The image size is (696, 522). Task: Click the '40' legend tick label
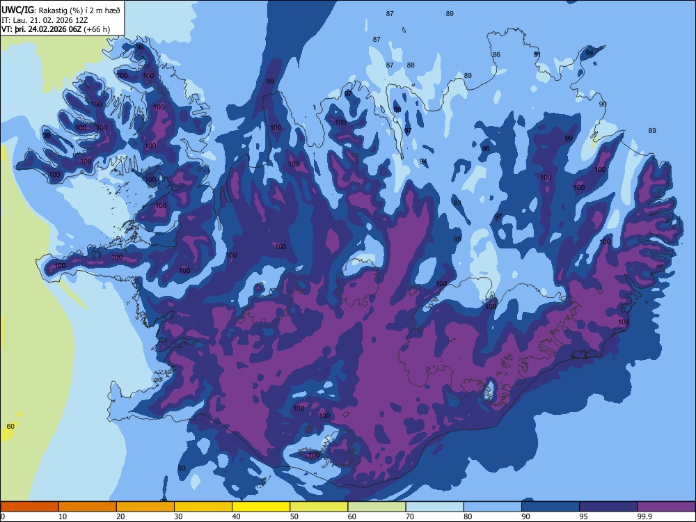236,516
